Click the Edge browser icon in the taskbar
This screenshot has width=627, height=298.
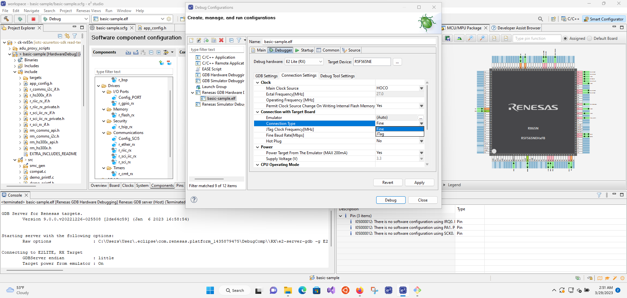click(302, 290)
